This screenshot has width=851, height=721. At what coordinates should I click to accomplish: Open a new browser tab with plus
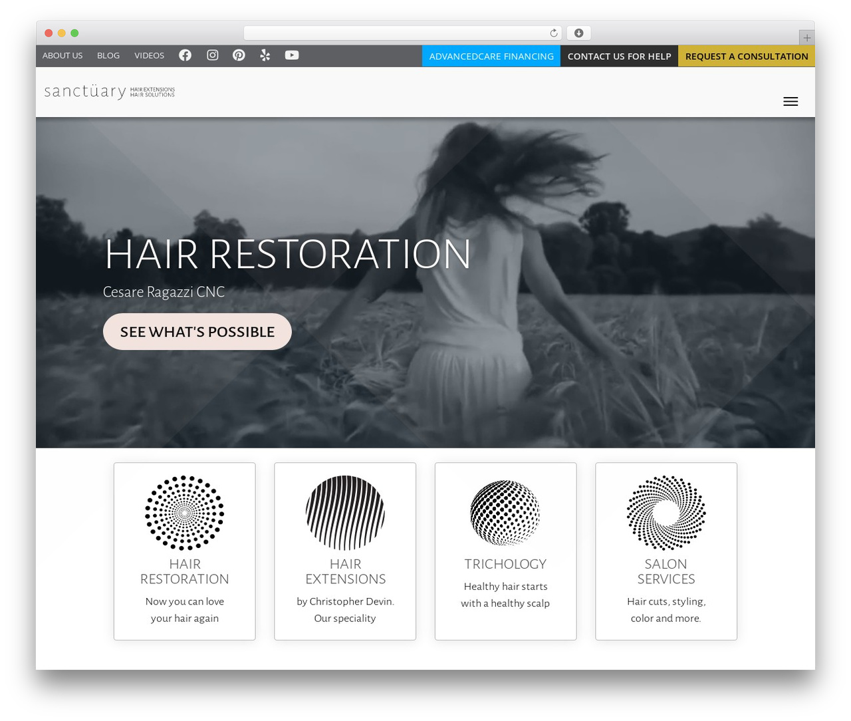[806, 38]
